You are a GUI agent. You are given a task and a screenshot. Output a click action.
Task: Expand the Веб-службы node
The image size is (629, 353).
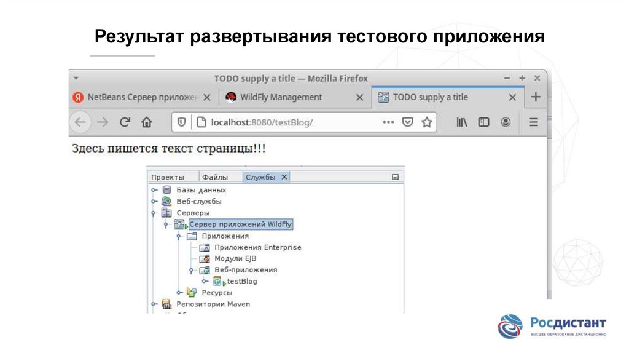(154, 201)
